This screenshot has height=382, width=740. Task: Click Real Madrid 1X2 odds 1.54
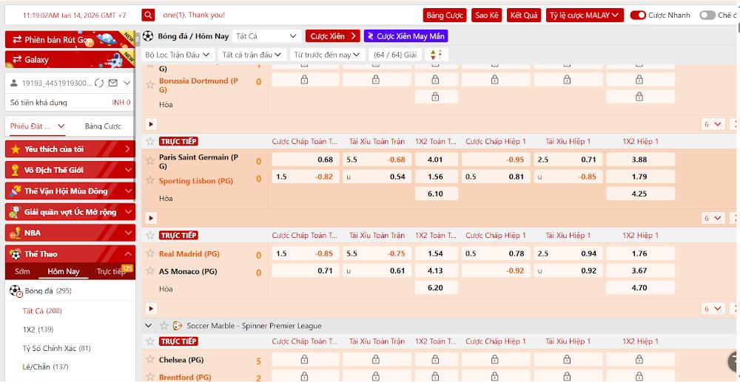437,253
